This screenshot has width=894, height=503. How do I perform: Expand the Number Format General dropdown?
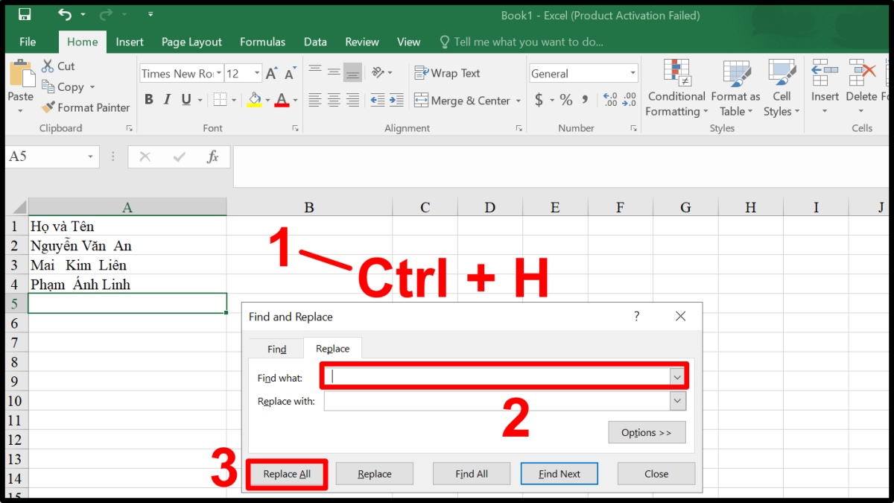point(633,73)
